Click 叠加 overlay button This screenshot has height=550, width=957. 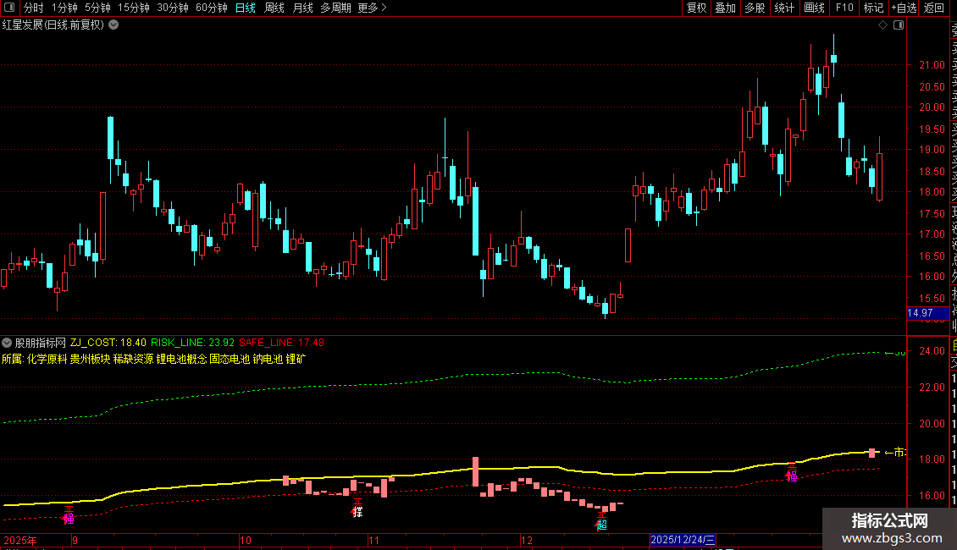click(x=726, y=8)
